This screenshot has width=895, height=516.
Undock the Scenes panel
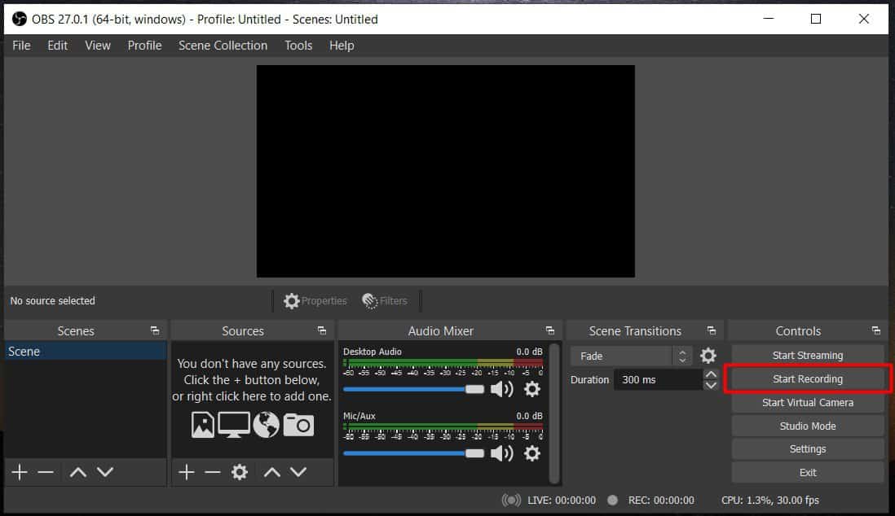pos(155,330)
